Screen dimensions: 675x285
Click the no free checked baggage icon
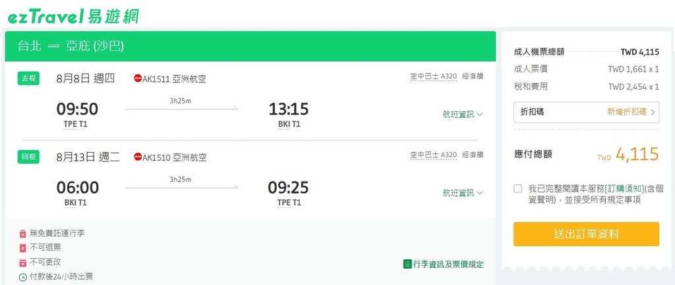point(23,234)
